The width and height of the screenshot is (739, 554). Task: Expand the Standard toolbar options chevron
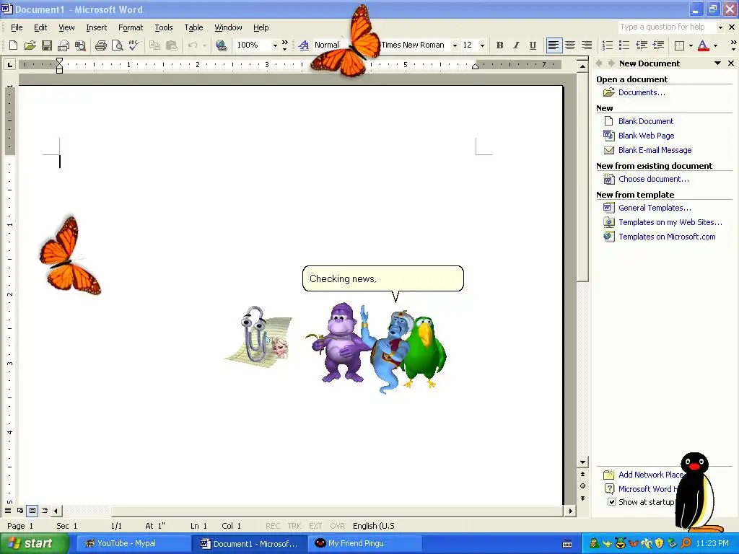coord(284,45)
